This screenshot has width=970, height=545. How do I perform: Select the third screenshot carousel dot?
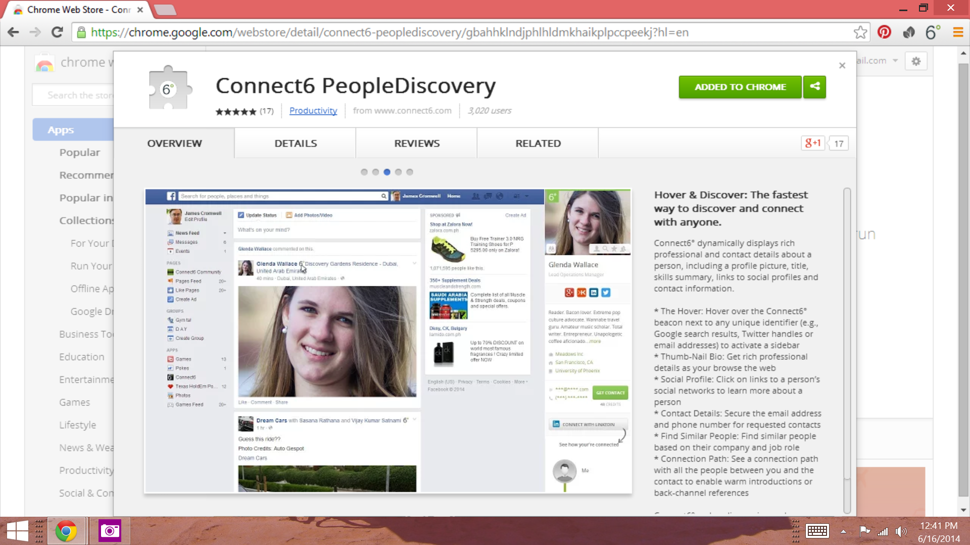tap(387, 172)
